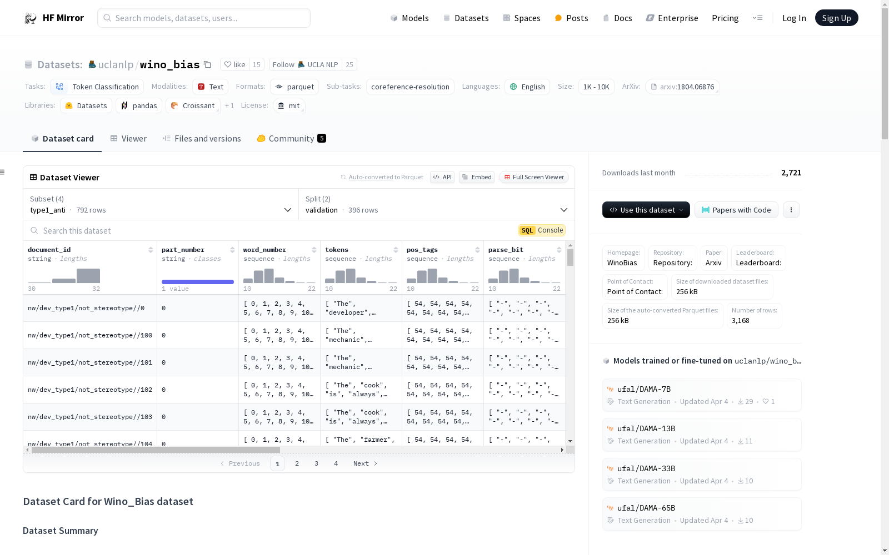Like the wino_bias dataset
This screenshot has width=889, height=555.
coord(234,64)
